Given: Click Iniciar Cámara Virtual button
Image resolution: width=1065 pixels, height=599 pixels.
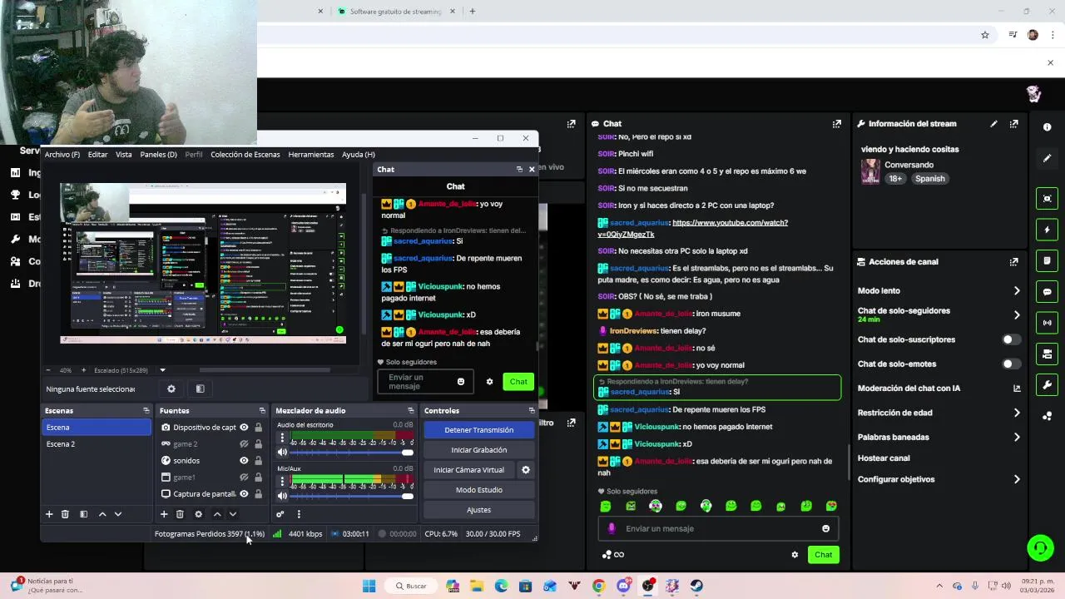Looking at the screenshot, I should [x=468, y=470].
